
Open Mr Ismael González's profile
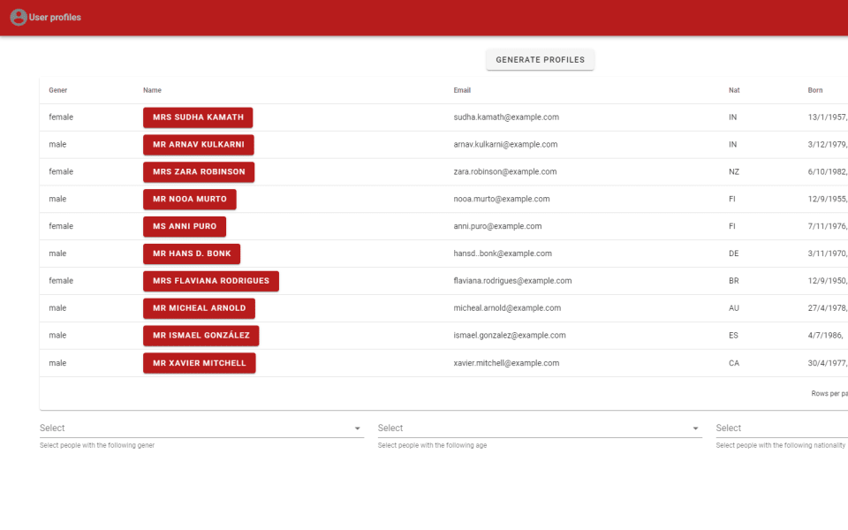(x=201, y=336)
